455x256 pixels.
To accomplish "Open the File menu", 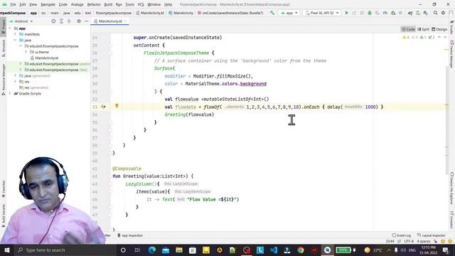I will pyautogui.click(x=13, y=4).
